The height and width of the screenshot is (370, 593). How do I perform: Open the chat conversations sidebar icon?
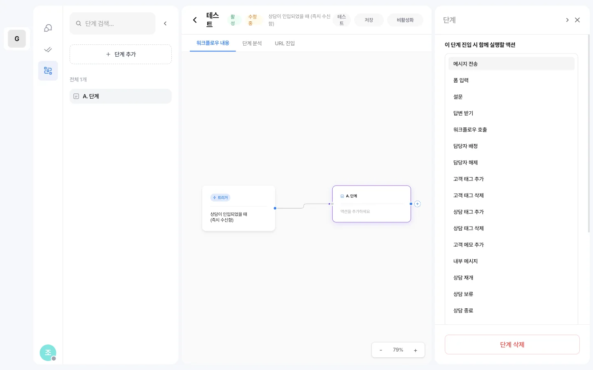48,28
